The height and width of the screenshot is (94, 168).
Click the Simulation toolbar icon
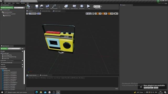click(x=82, y=6)
